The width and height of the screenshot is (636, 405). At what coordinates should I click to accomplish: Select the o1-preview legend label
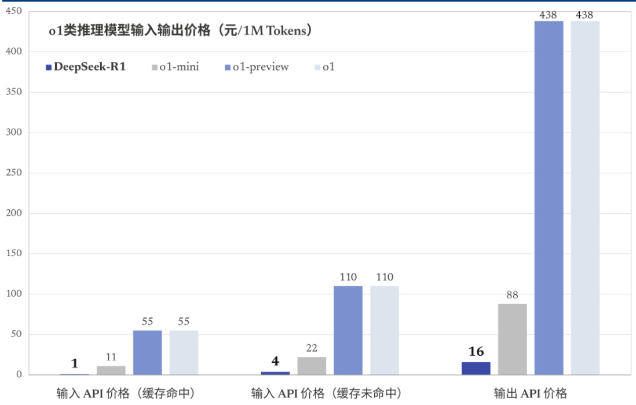click(x=261, y=67)
